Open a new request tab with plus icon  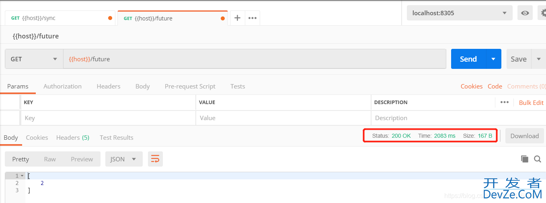point(237,18)
